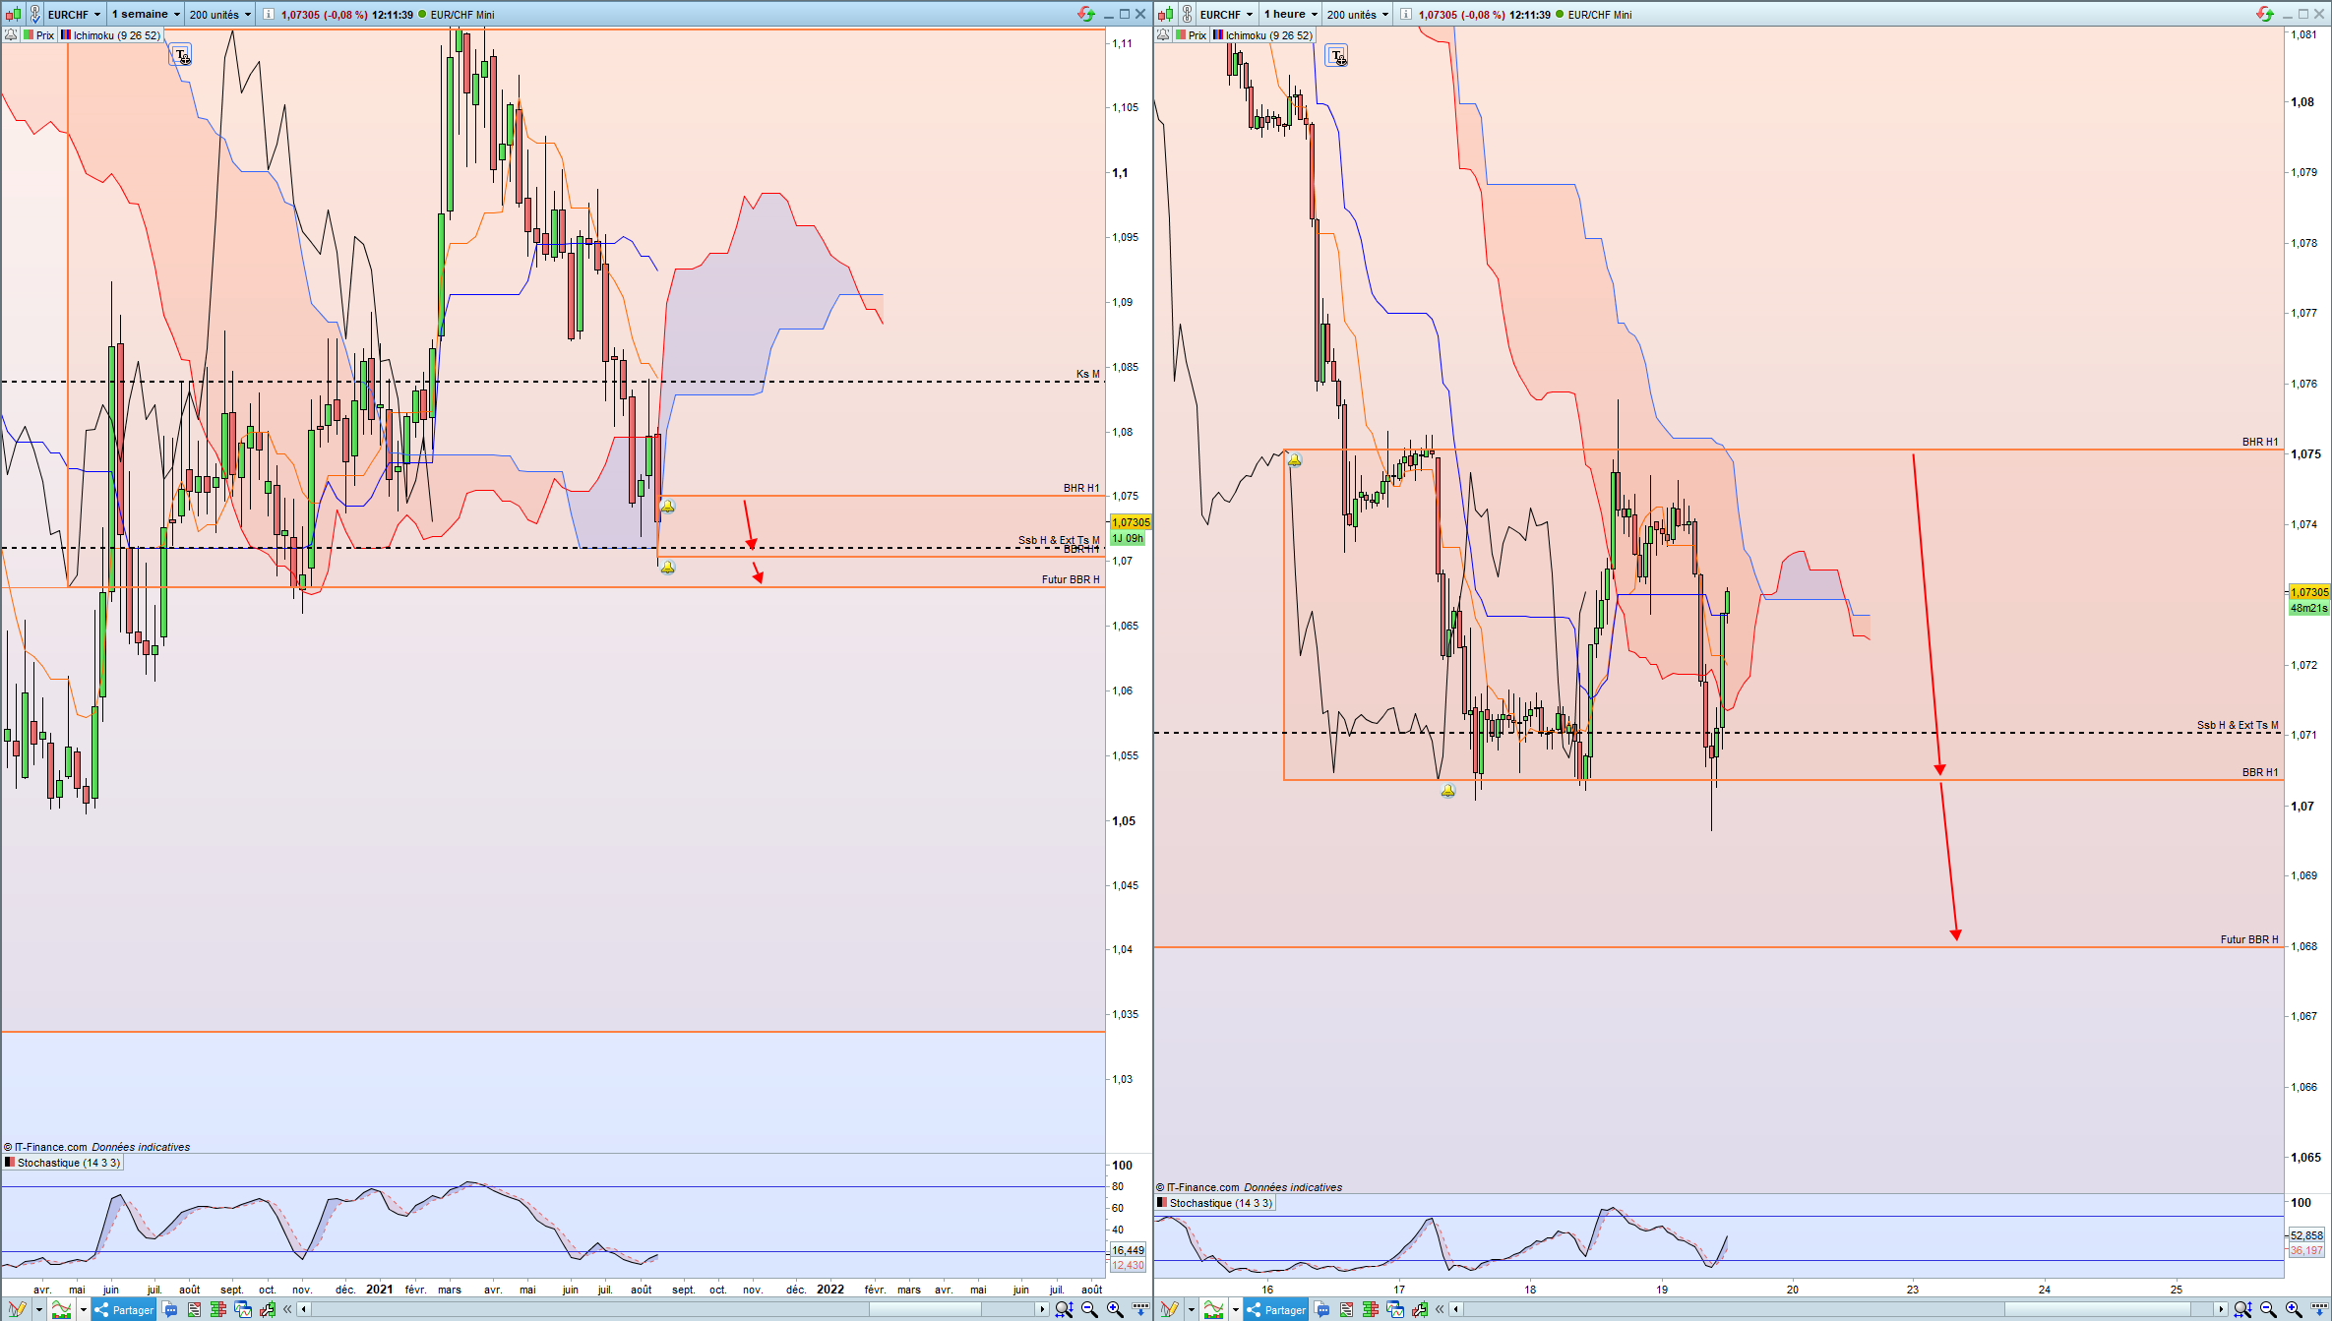This screenshot has width=2332, height=1321.
Task: Zoom out the weekly chart
Action: pos(1089,1309)
